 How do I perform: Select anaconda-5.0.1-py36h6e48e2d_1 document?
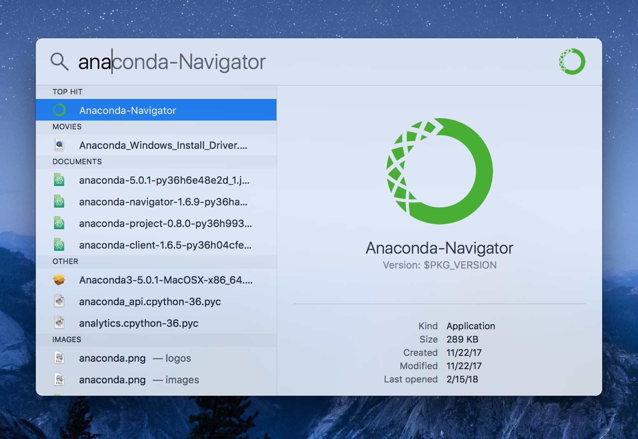pos(156,180)
